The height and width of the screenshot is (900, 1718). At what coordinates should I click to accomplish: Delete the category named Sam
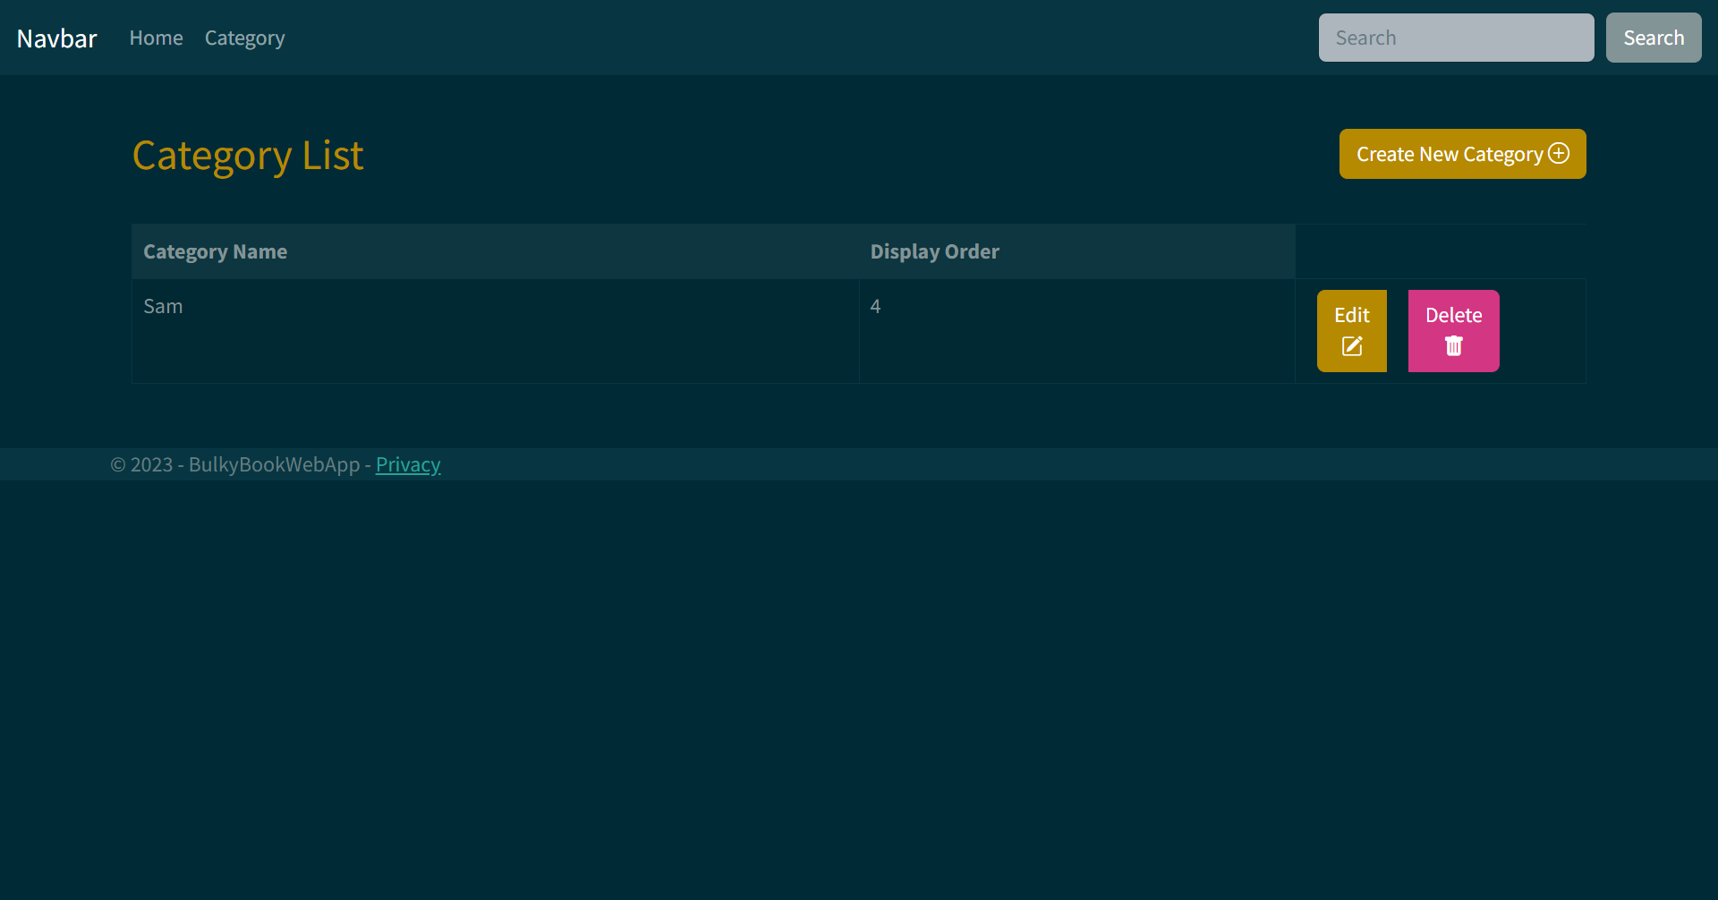point(1453,330)
